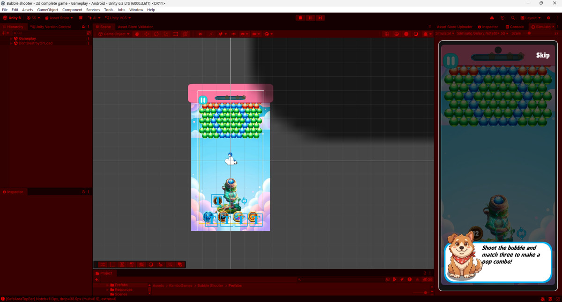Click Bubble Shooter in Project breadcrumb
The height and width of the screenshot is (302, 562).
click(210, 286)
